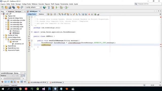Screen dimensions: 162x91
Task: Toggle Fully Qualified Names in Navigator
Action: [18, 82]
